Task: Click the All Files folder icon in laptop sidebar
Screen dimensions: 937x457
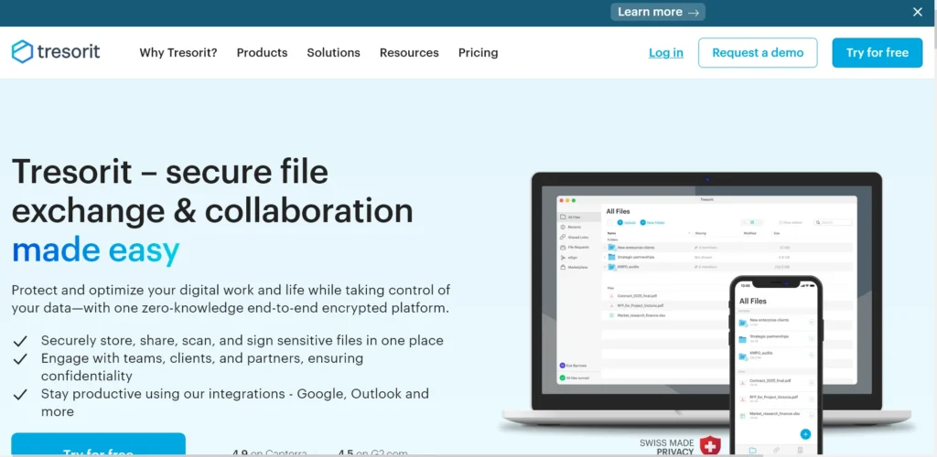Action: [x=564, y=217]
